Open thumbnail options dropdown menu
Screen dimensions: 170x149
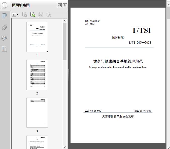[x=15, y=15]
